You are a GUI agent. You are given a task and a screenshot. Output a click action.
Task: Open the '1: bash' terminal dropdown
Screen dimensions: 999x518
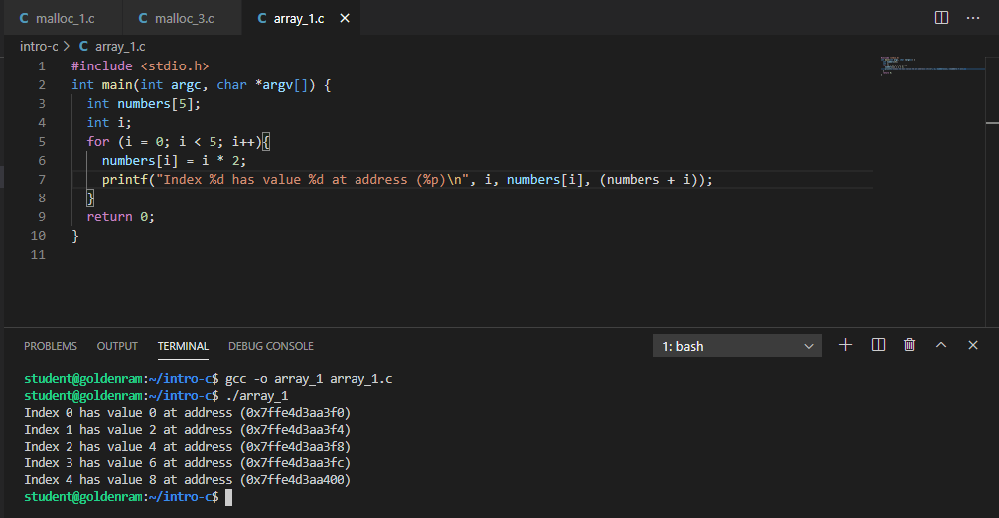pyautogui.click(x=737, y=346)
